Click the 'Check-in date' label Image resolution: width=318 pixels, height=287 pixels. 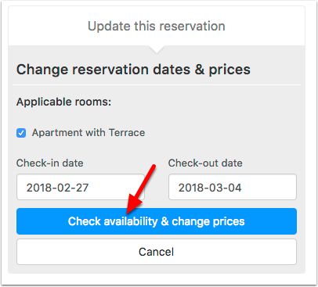click(49, 163)
